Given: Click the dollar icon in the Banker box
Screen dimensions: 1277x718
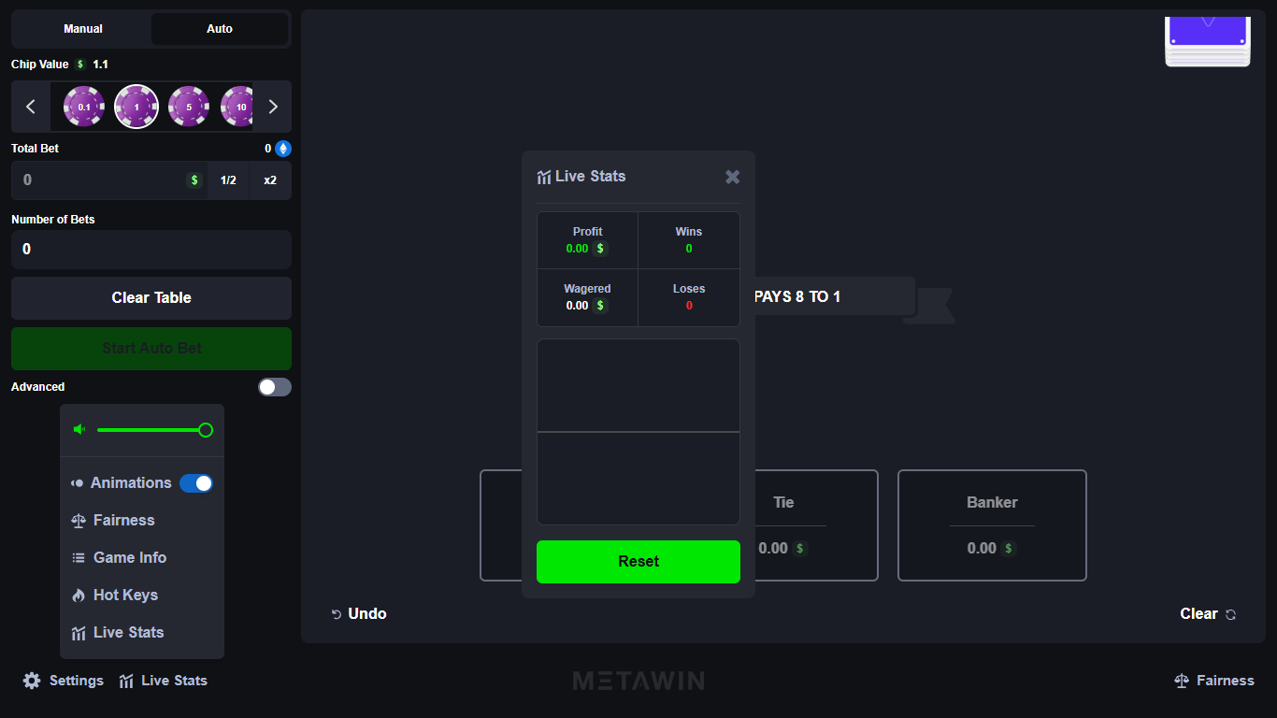Looking at the screenshot, I should 1008,549.
